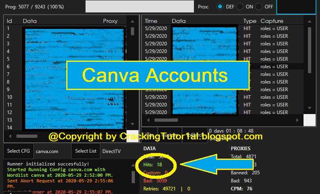Screen dimensions: 320x194
Task: Click the Bad: 5059 data statistic
Action: (155, 181)
